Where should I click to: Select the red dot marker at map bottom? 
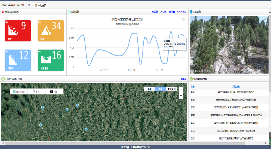(48, 139)
